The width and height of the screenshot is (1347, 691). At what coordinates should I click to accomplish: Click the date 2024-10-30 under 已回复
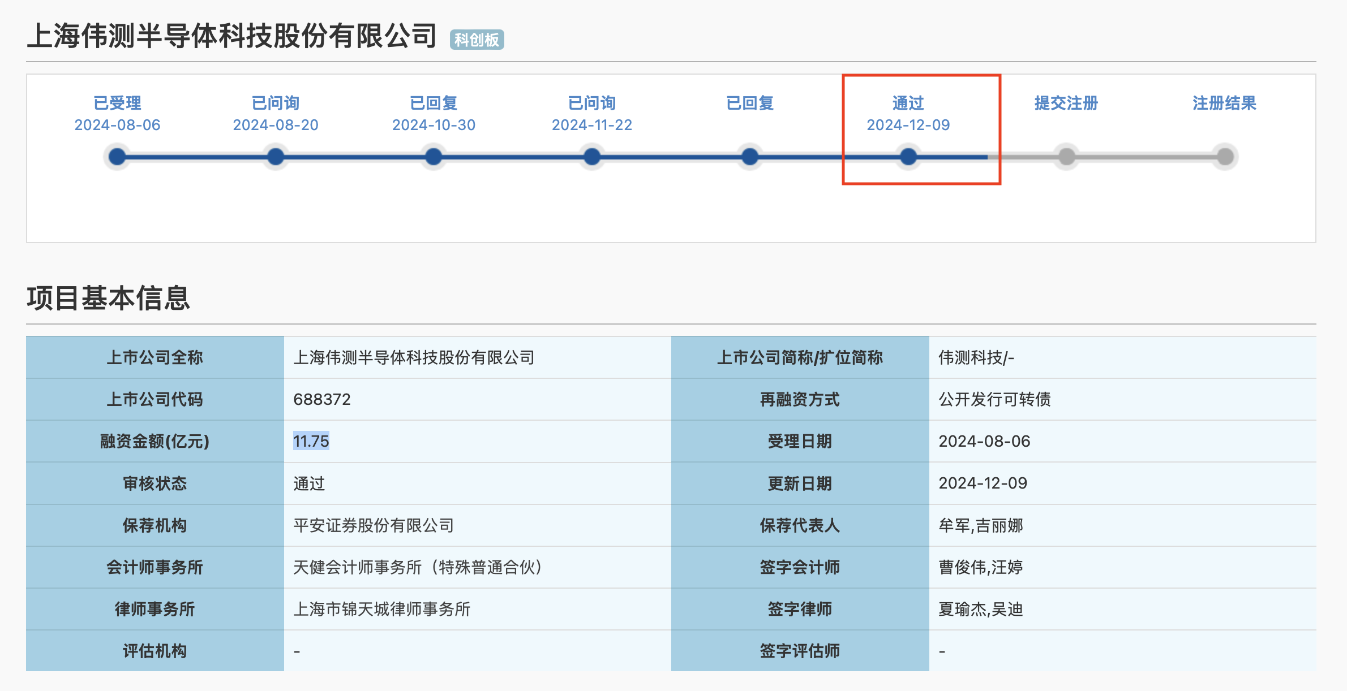(x=434, y=125)
